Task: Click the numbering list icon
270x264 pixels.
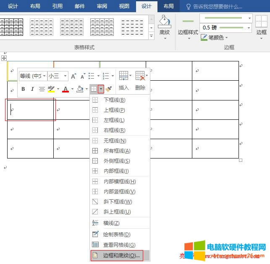Action: (x=106, y=76)
